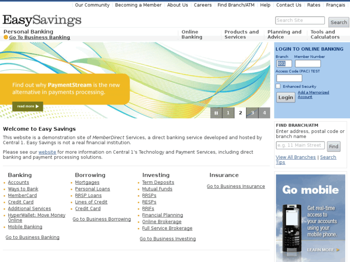Open the Products and Services menu
This screenshot has width=350, height=262.
pyautogui.click(x=242, y=35)
